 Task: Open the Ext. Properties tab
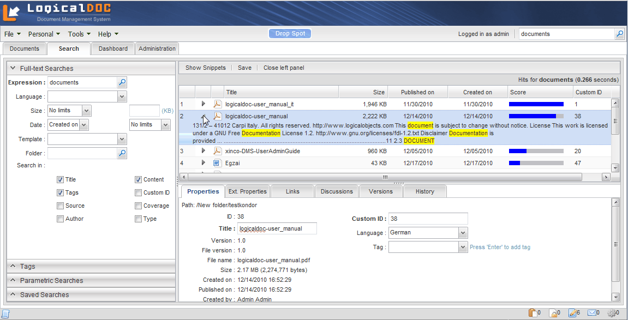point(248,191)
